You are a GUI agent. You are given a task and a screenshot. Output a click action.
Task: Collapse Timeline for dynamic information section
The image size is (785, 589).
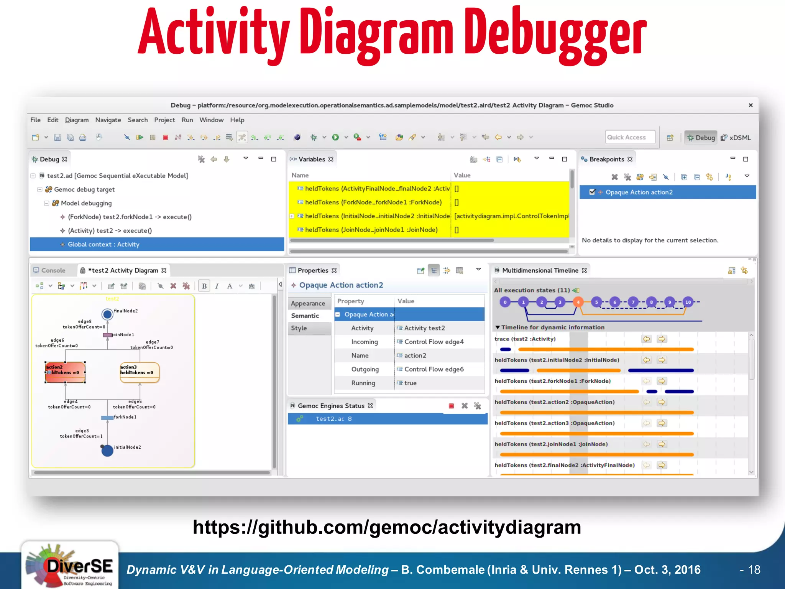tap(498, 327)
